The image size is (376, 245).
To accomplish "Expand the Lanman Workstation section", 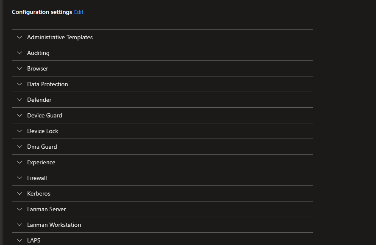I will tap(54, 225).
